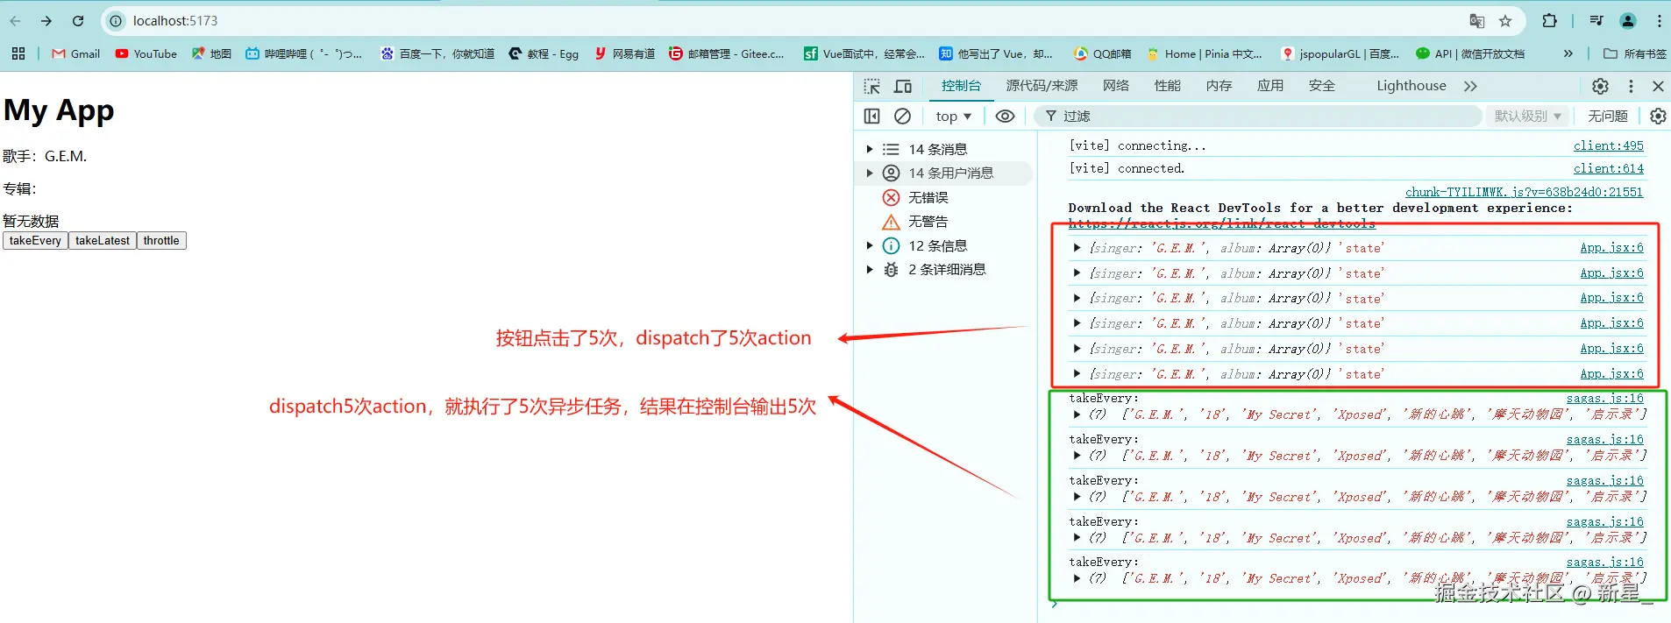Expand the last singer state object log

(x=1077, y=374)
